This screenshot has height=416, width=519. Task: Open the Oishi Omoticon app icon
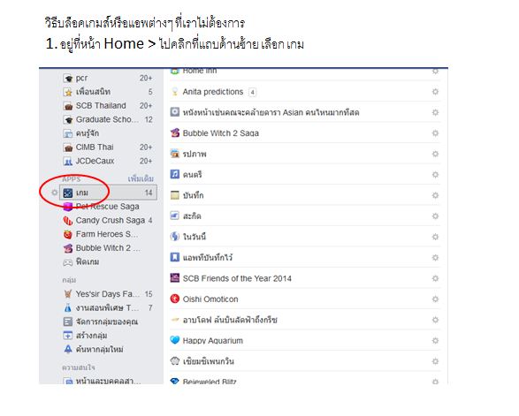(x=175, y=299)
